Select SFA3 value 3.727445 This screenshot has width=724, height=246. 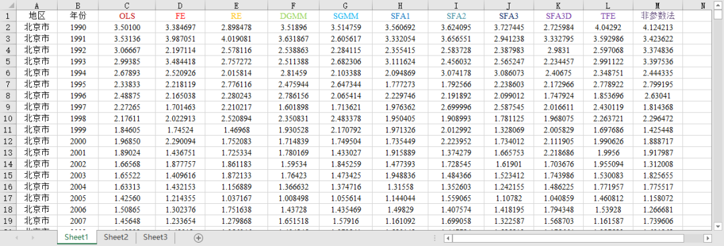[x=509, y=27]
